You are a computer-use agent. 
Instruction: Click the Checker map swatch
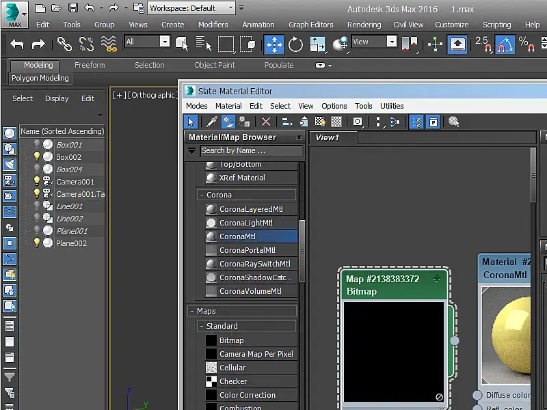click(x=211, y=381)
